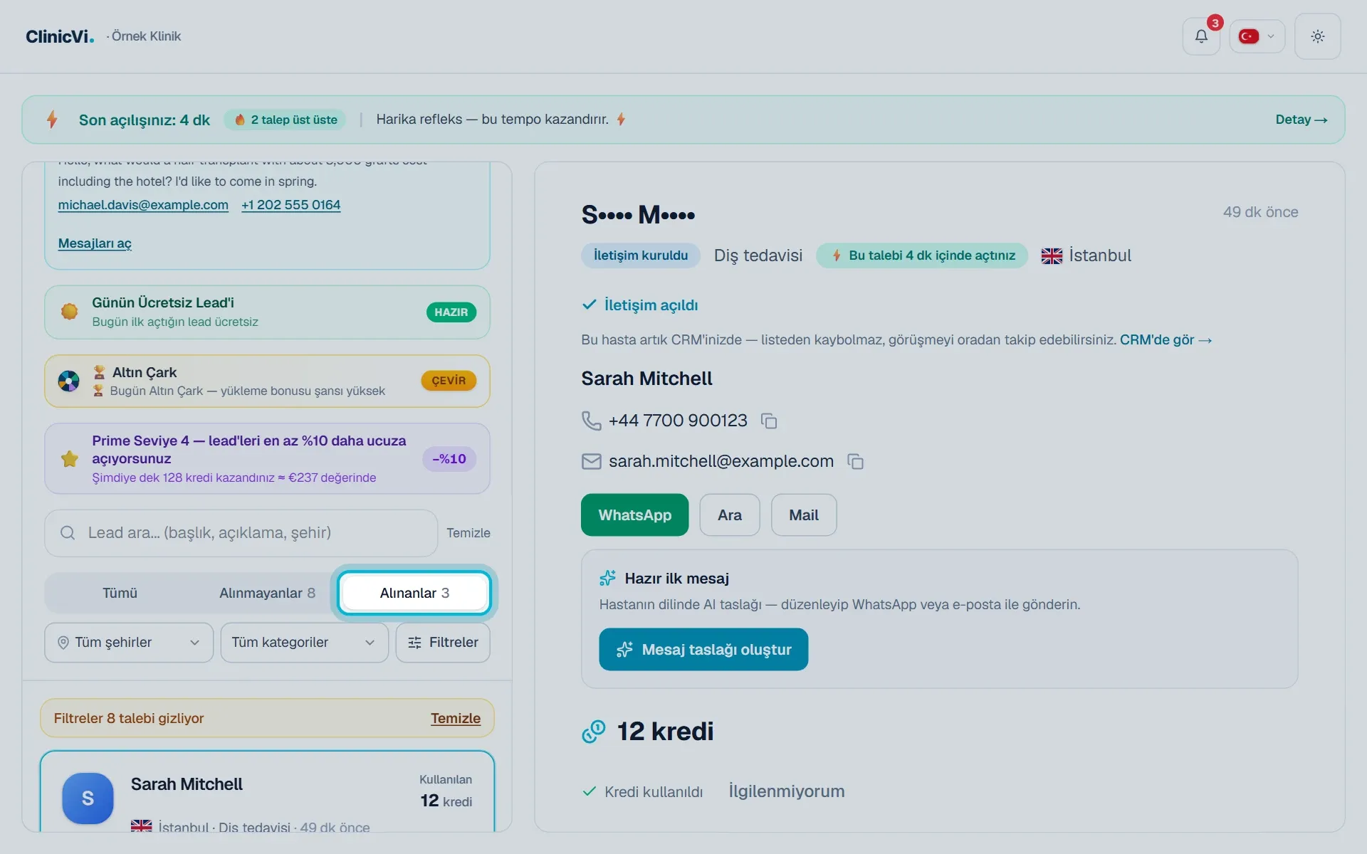The image size is (1367, 854).
Task: Click the -%10 discount badge
Action: click(449, 459)
